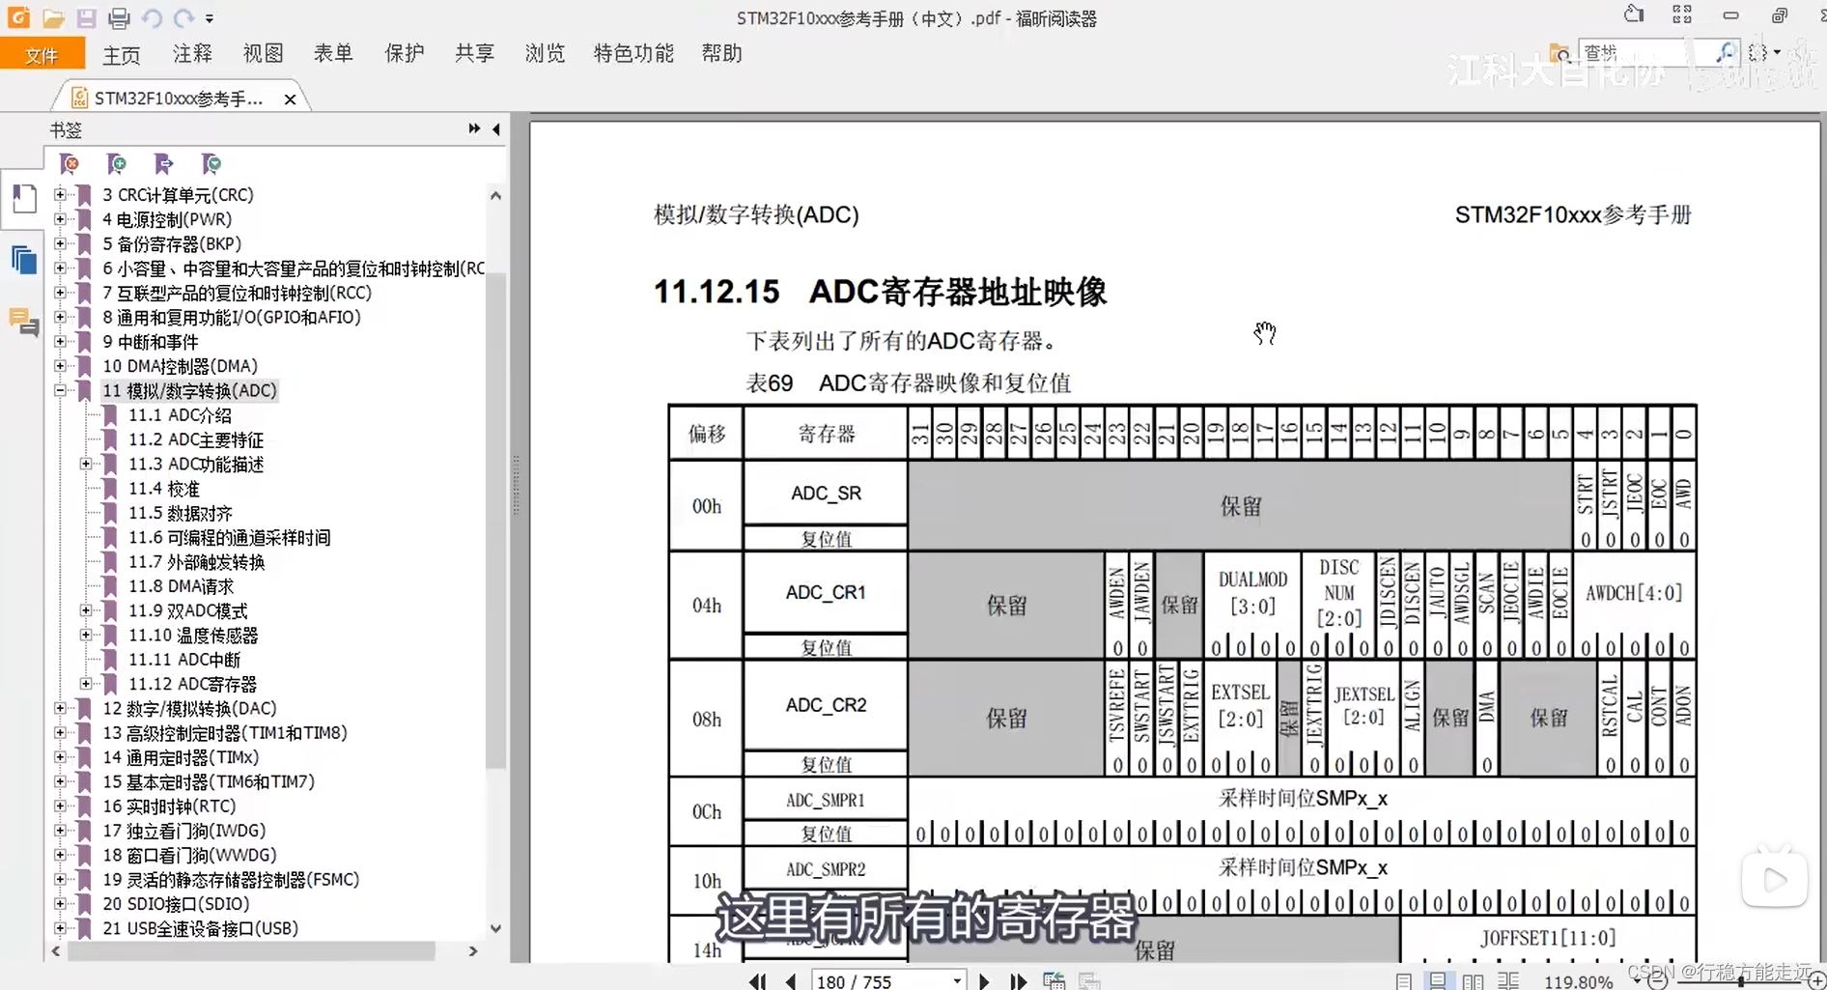Image resolution: width=1827 pixels, height=990 pixels.
Task: Click the video play overlay button
Action: (1775, 878)
